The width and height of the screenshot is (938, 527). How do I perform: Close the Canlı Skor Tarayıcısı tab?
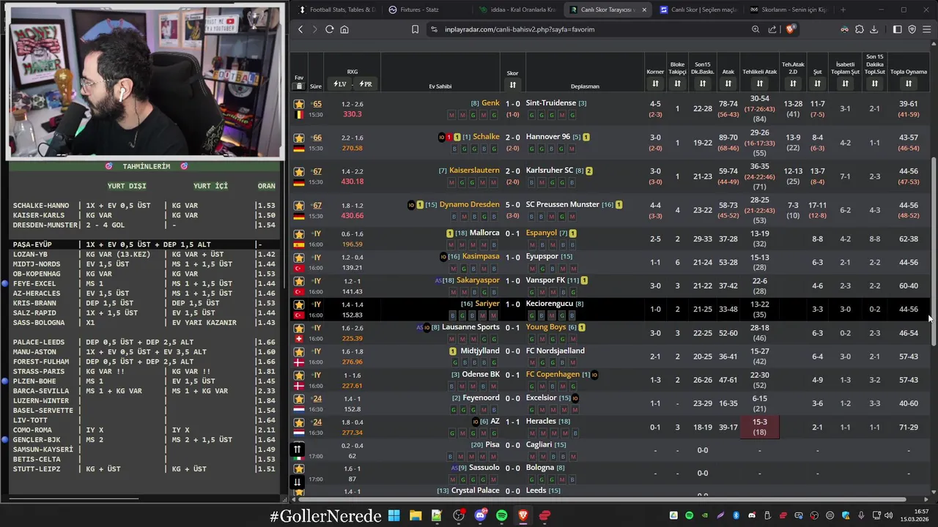pyautogui.click(x=644, y=10)
